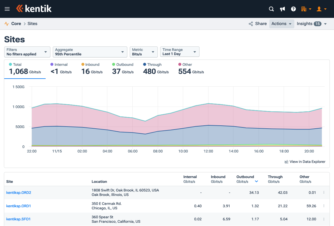Click the Kentik logo
This screenshot has height=226, width=334.
pyautogui.click(x=34, y=9)
